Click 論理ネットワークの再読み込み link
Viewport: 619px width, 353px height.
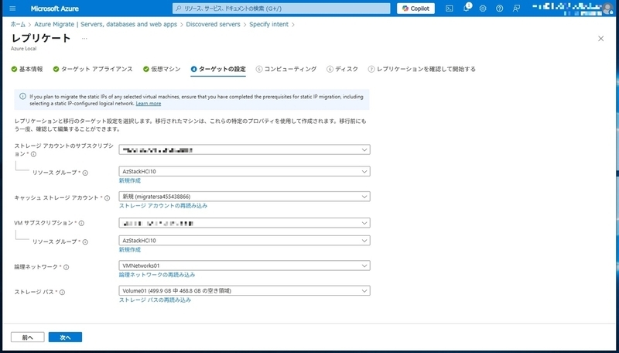(x=157, y=275)
